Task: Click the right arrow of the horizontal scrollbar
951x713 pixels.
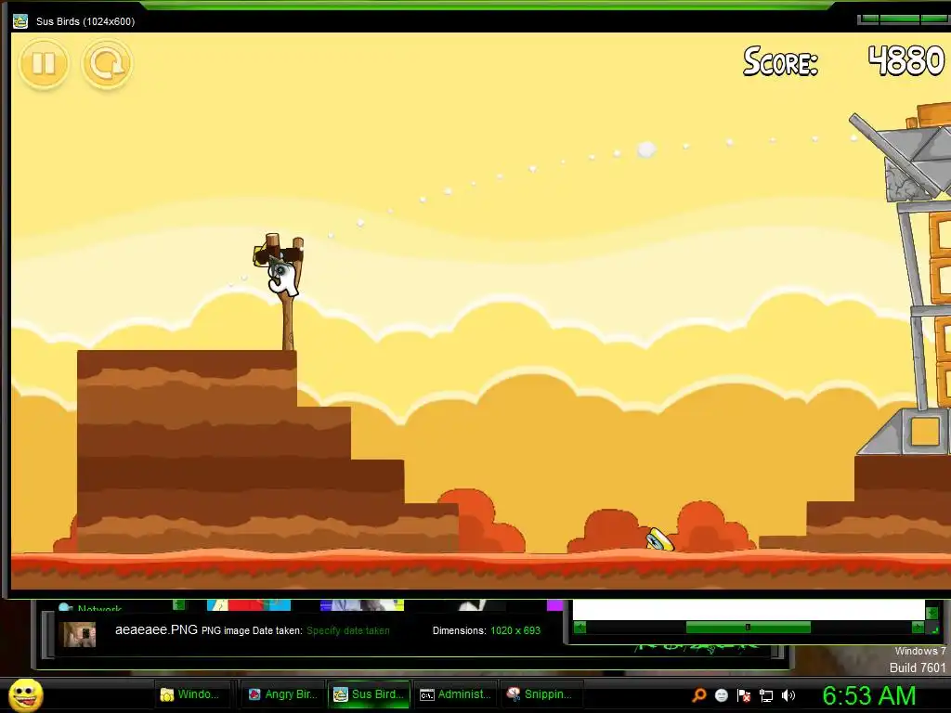Action: click(918, 628)
